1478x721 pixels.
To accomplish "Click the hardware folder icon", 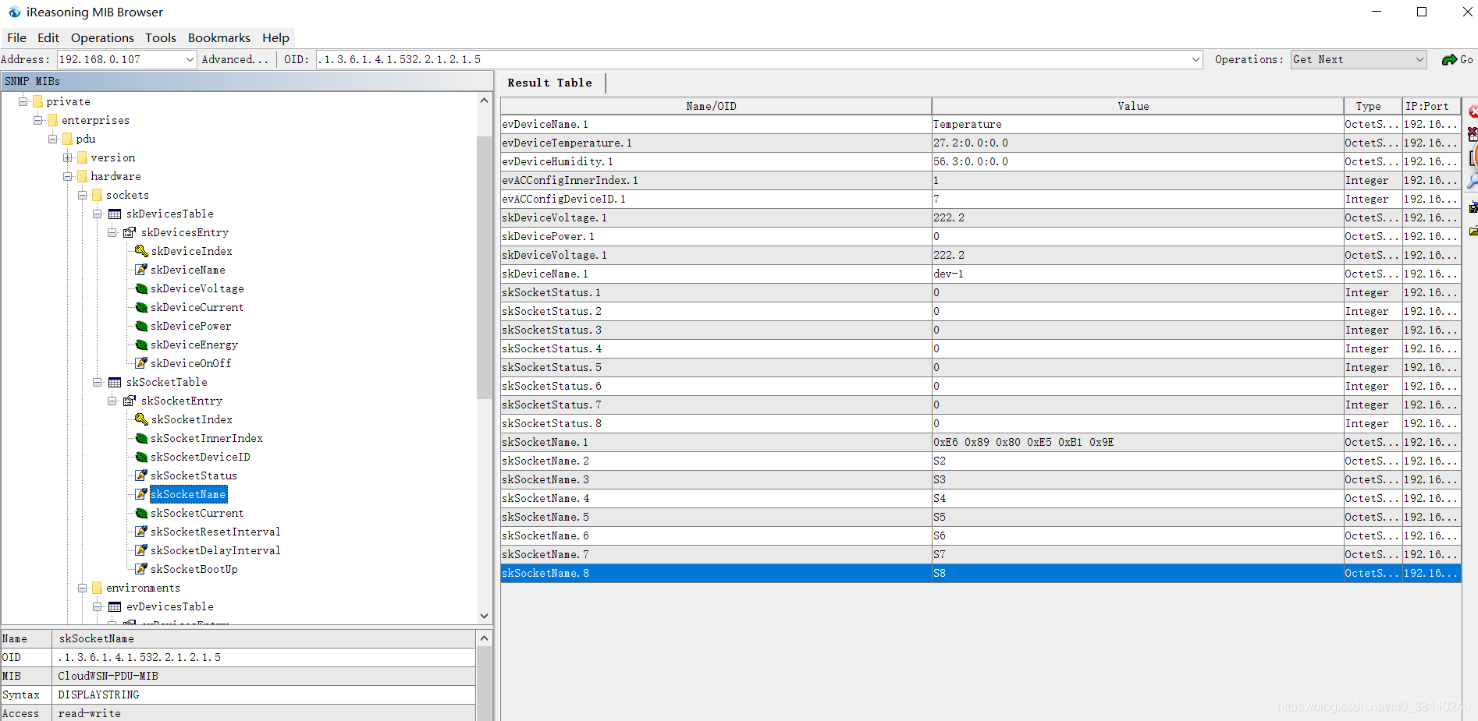I will 82,176.
